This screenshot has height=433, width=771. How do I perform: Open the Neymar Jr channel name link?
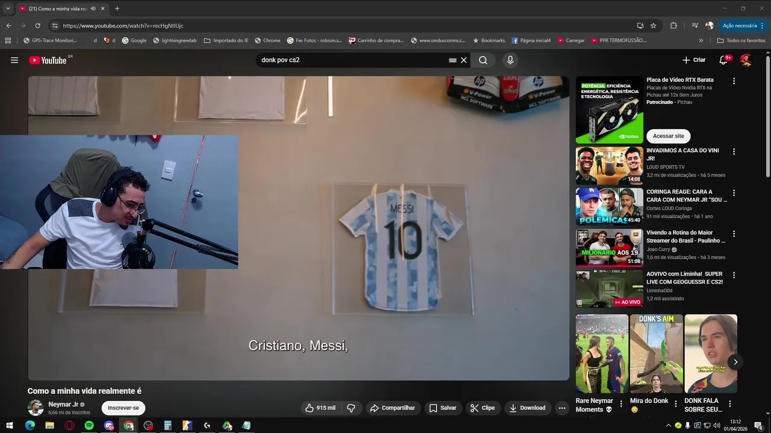tap(63, 405)
